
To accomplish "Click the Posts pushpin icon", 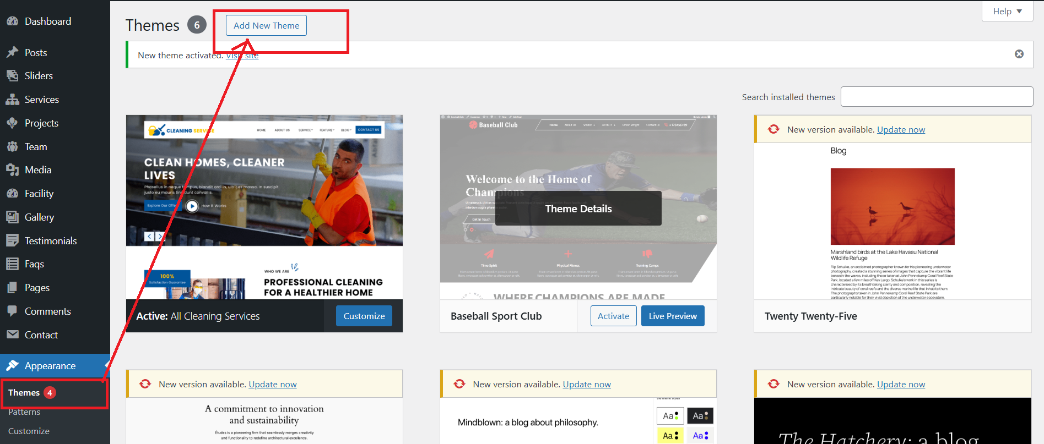I will point(12,52).
